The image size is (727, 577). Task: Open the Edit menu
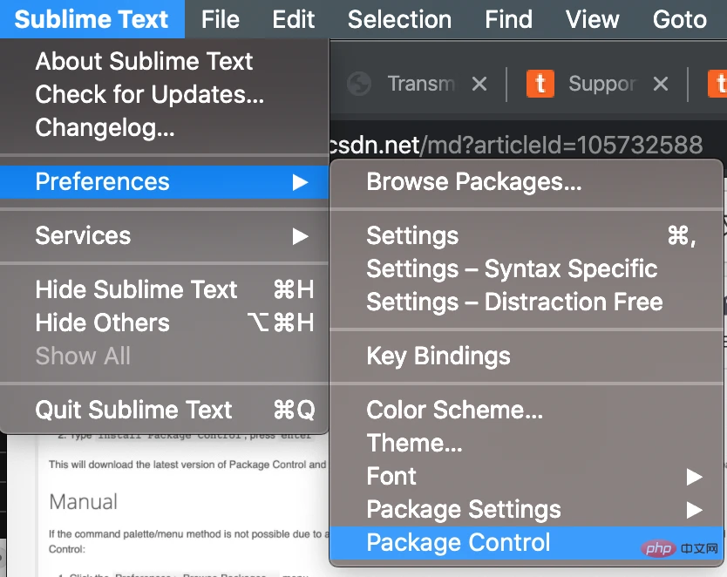294,19
